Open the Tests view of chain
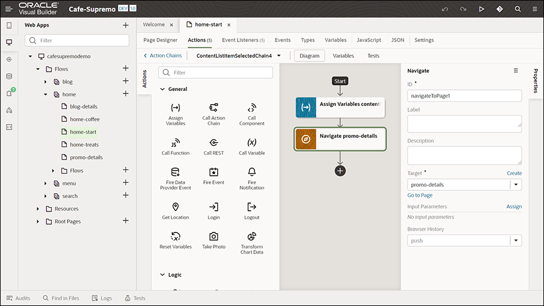The height and width of the screenshot is (306, 544). [373, 56]
